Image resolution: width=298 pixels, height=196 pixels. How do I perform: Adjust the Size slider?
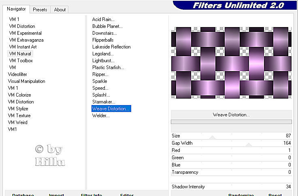[231, 136]
